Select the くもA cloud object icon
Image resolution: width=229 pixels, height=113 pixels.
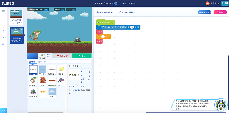tap(52, 93)
